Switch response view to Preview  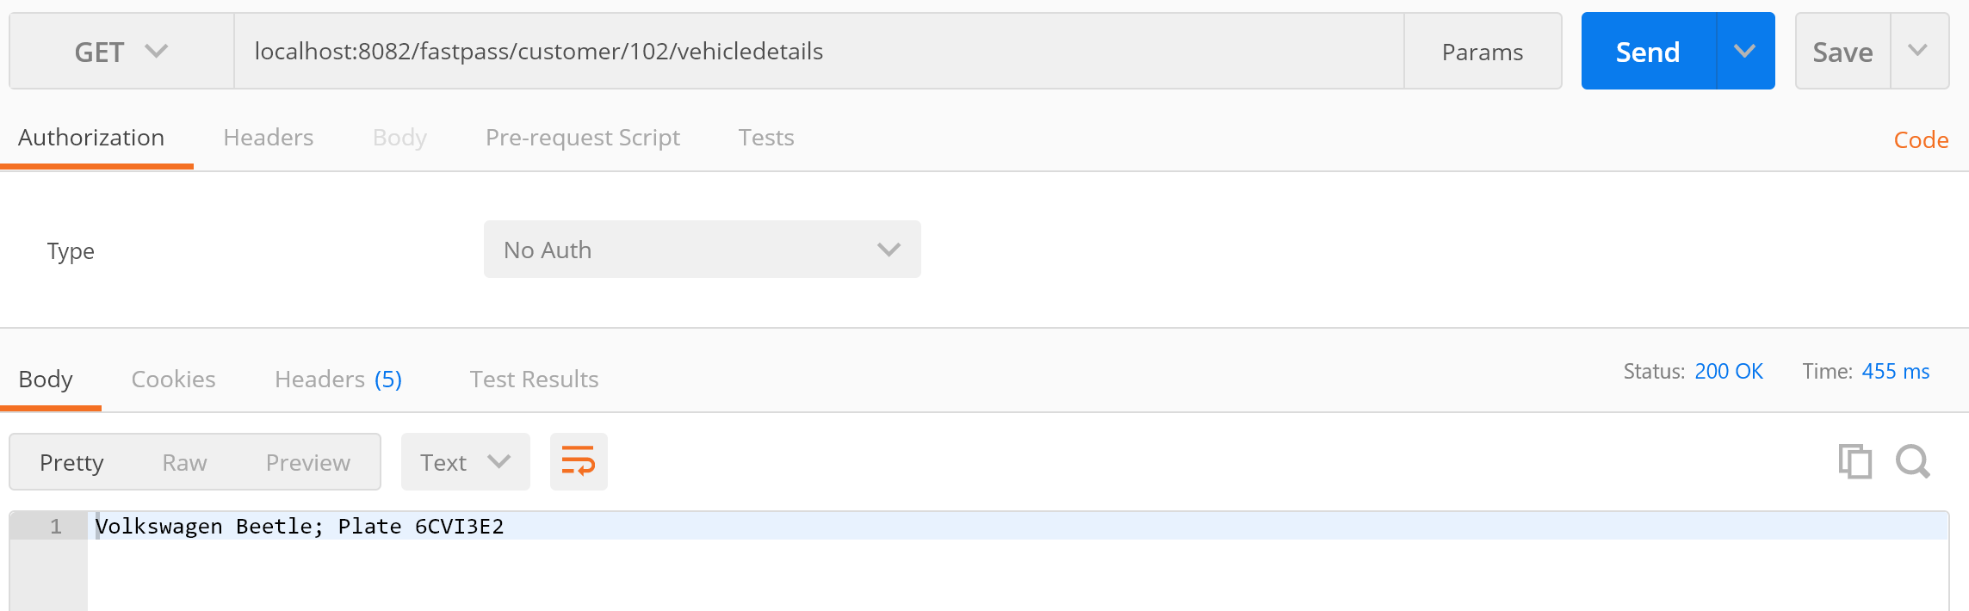307,461
